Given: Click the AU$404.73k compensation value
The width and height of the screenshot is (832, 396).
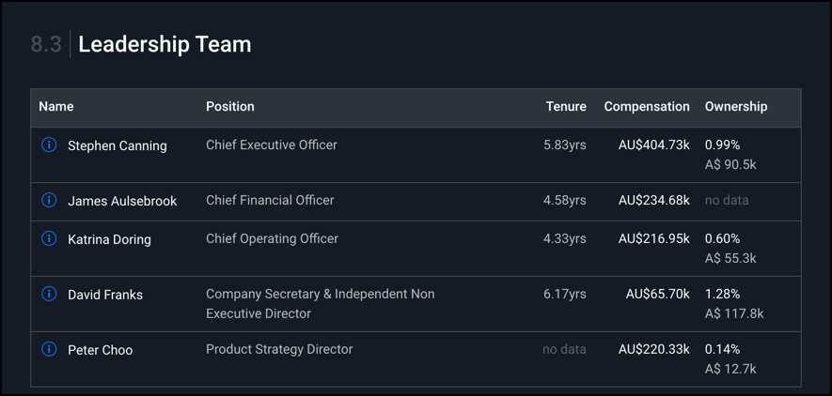Looking at the screenshot, I should (x=654, y=145).
